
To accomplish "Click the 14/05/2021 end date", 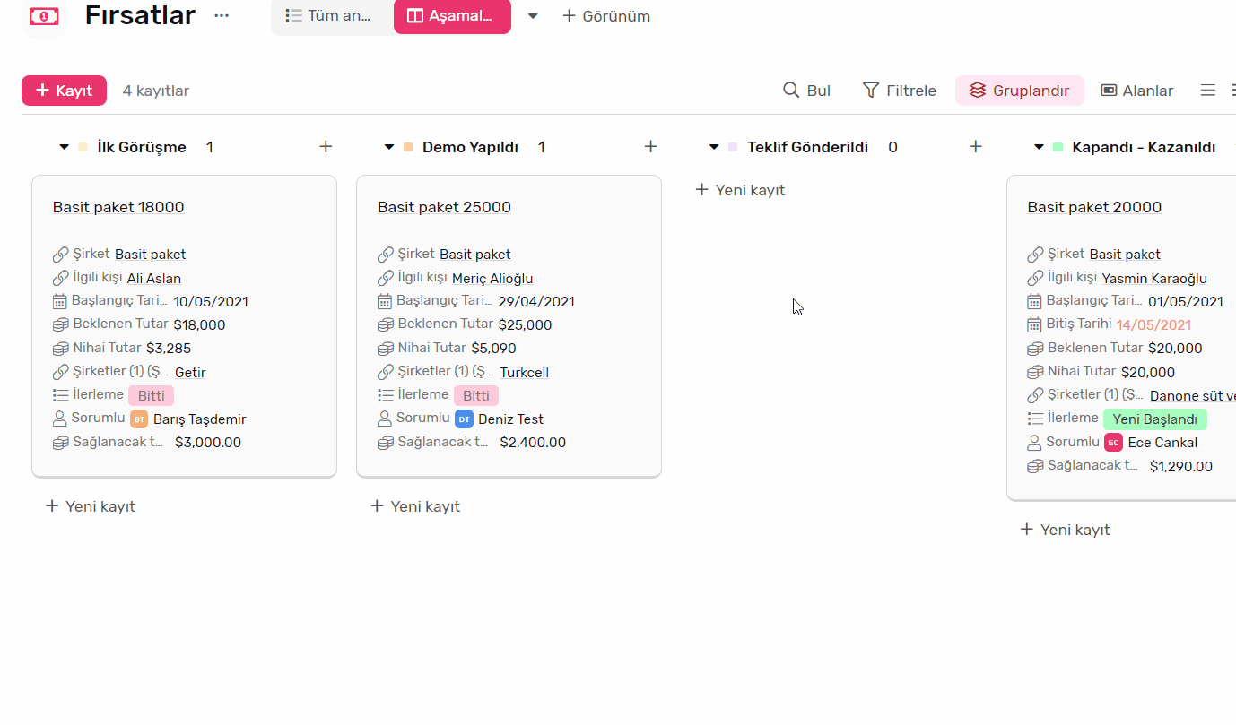I will (x=1153, y=325).
